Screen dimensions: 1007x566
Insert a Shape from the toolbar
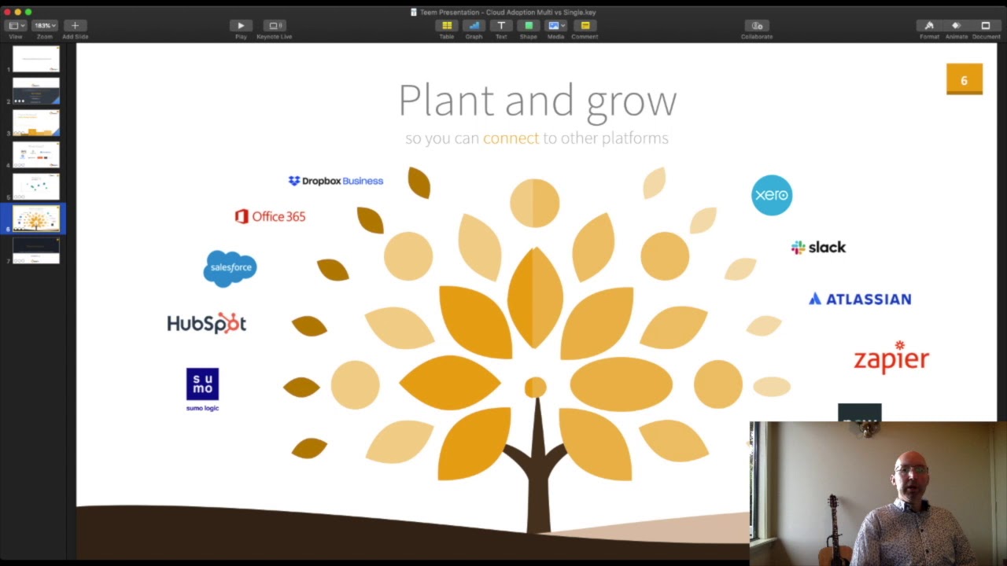pos(529,26)
